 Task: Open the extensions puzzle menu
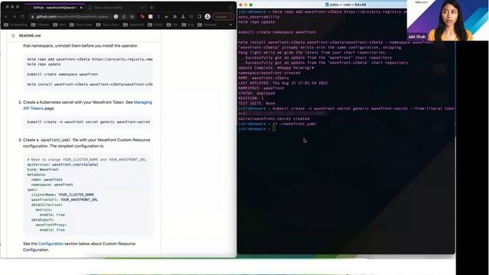pos(175,17)
